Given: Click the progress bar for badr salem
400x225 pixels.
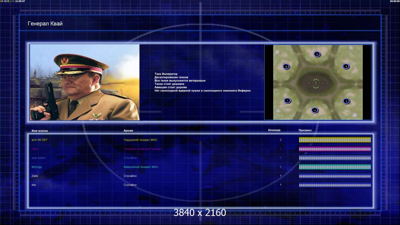Looking at the screenshot, I should tap(335, 158).
